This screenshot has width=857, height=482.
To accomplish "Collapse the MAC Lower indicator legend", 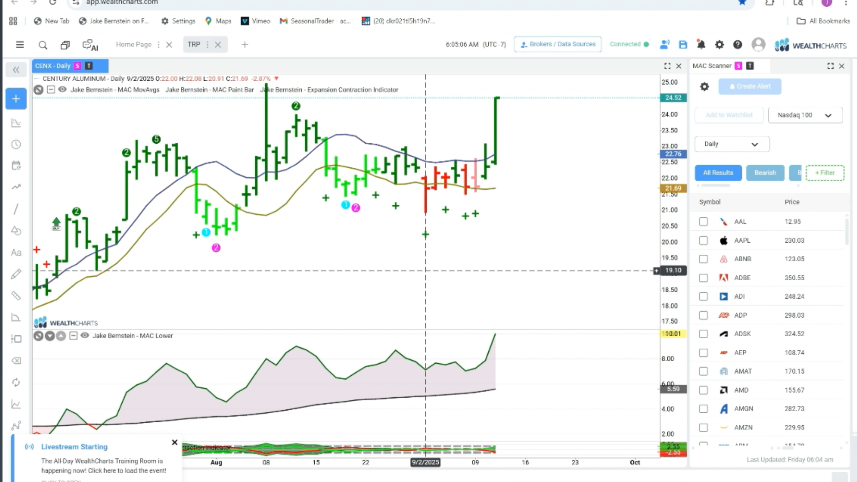I will coord(73,336).
